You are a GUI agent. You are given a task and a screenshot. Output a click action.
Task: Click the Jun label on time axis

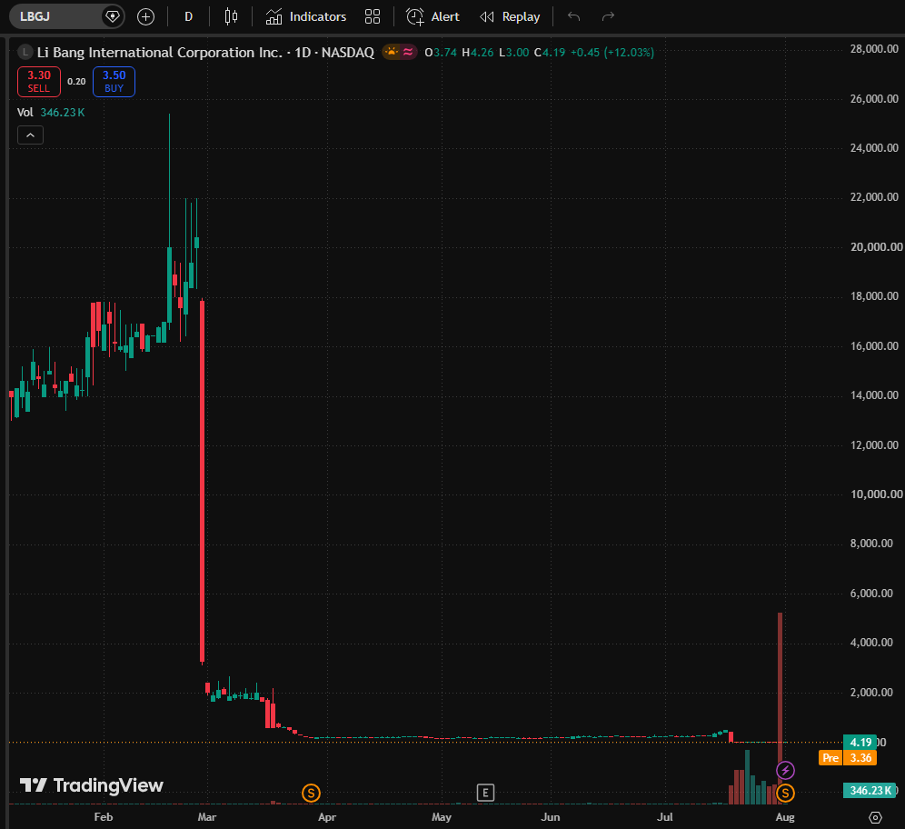(550, 817)
